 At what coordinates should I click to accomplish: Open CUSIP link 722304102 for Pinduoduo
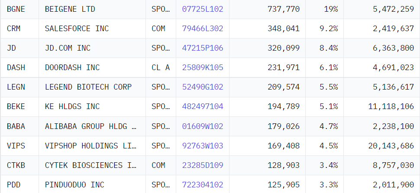point(203,185)
